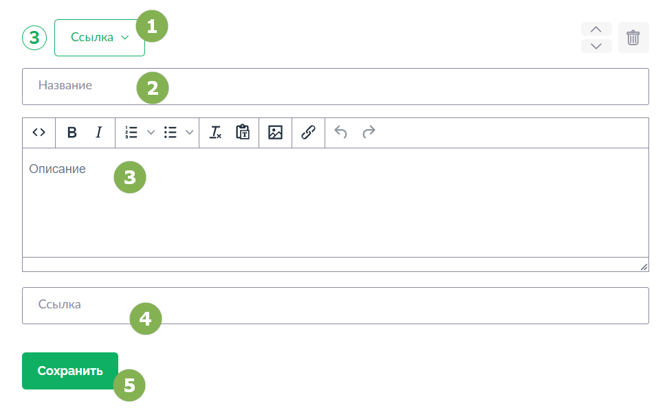Expand bulleted list style options

[x=189, y=133]
